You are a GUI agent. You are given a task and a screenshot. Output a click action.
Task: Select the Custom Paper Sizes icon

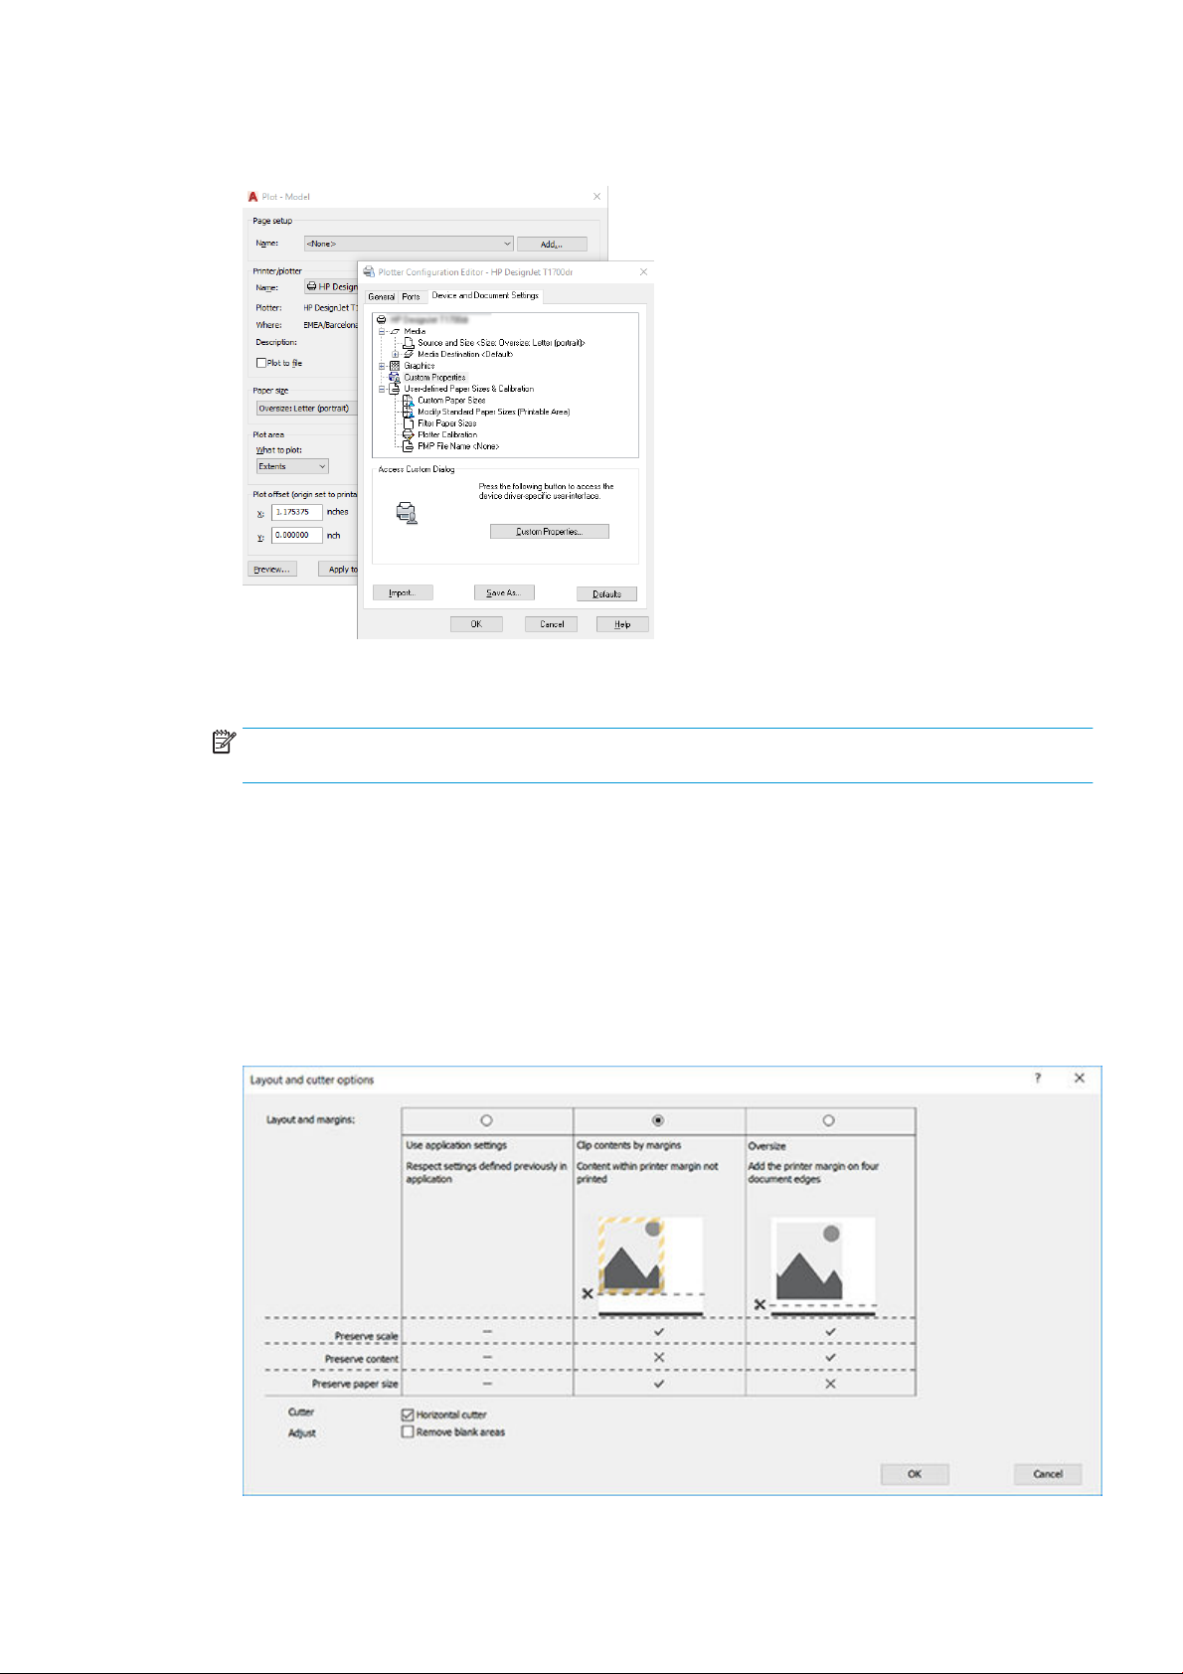(x=409, y=401)
